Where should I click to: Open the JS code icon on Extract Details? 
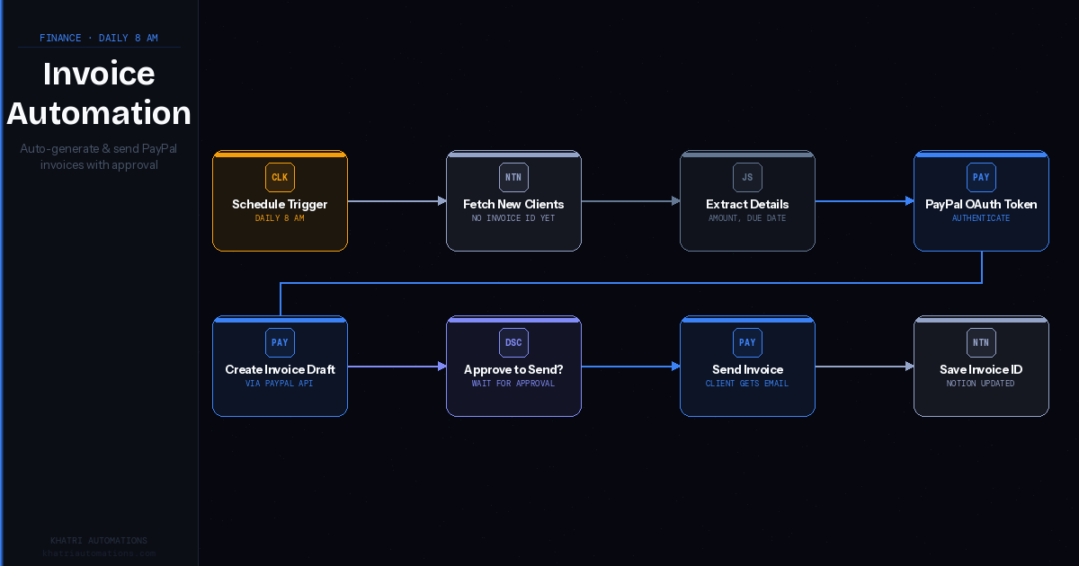(x=747, y=177)
